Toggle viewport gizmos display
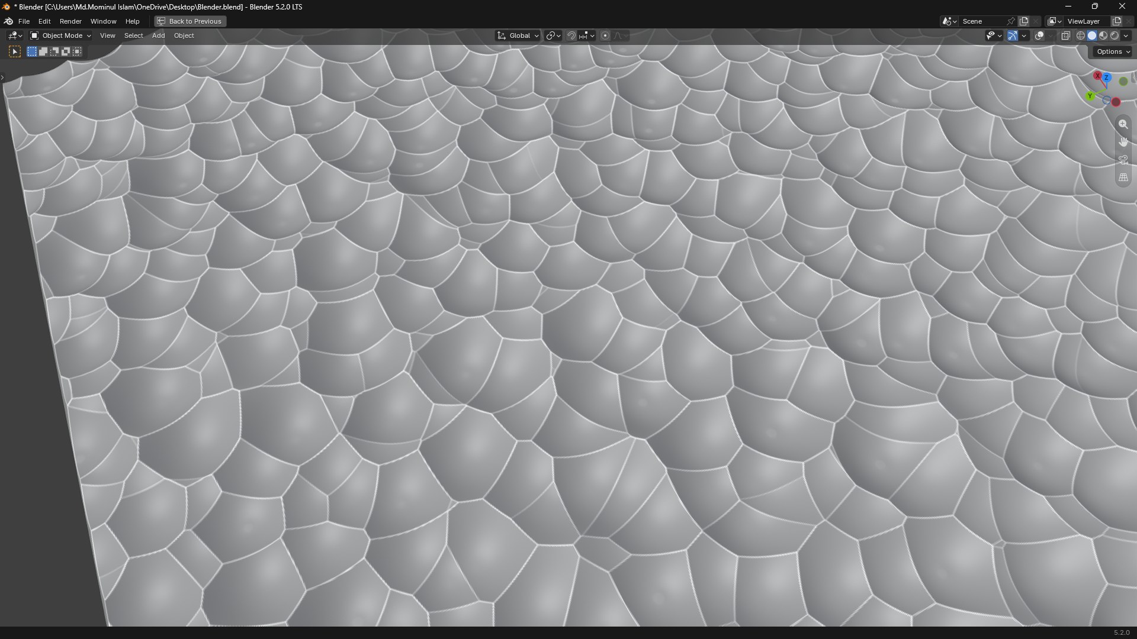 (1013, 36)
